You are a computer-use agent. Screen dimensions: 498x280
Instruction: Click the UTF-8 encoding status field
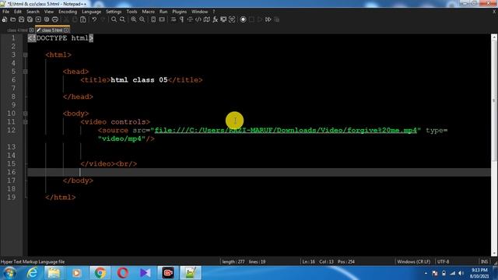(x=443, y=261)
